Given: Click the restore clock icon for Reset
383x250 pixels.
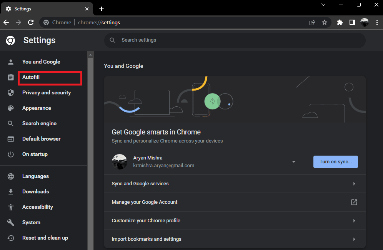Looking at the screenshot, I should click(x=11, y=238).
